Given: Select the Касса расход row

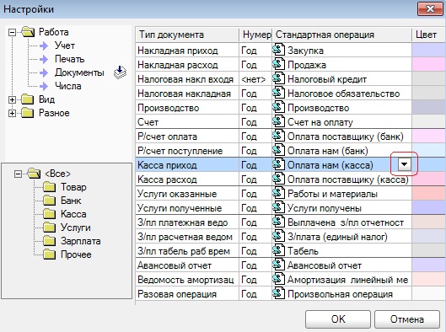Looking at the screenshot, I should click(290, 179).
